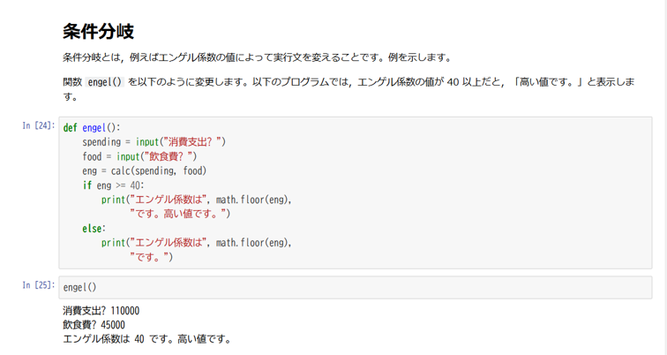Click the spending = input line
This screenshot has height=355, width=667.
[155, 141]
